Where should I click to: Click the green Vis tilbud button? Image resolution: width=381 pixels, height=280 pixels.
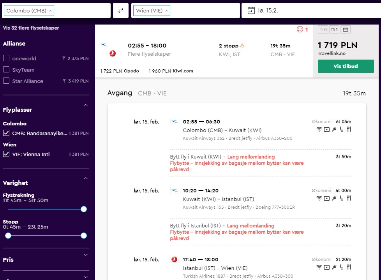[346, 66]
